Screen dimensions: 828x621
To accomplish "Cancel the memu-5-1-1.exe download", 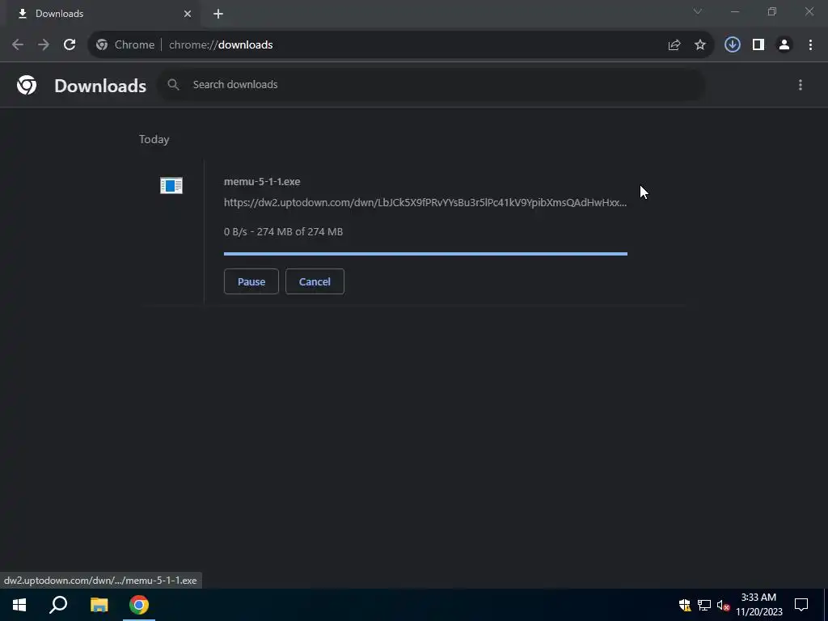I will 315,281.
